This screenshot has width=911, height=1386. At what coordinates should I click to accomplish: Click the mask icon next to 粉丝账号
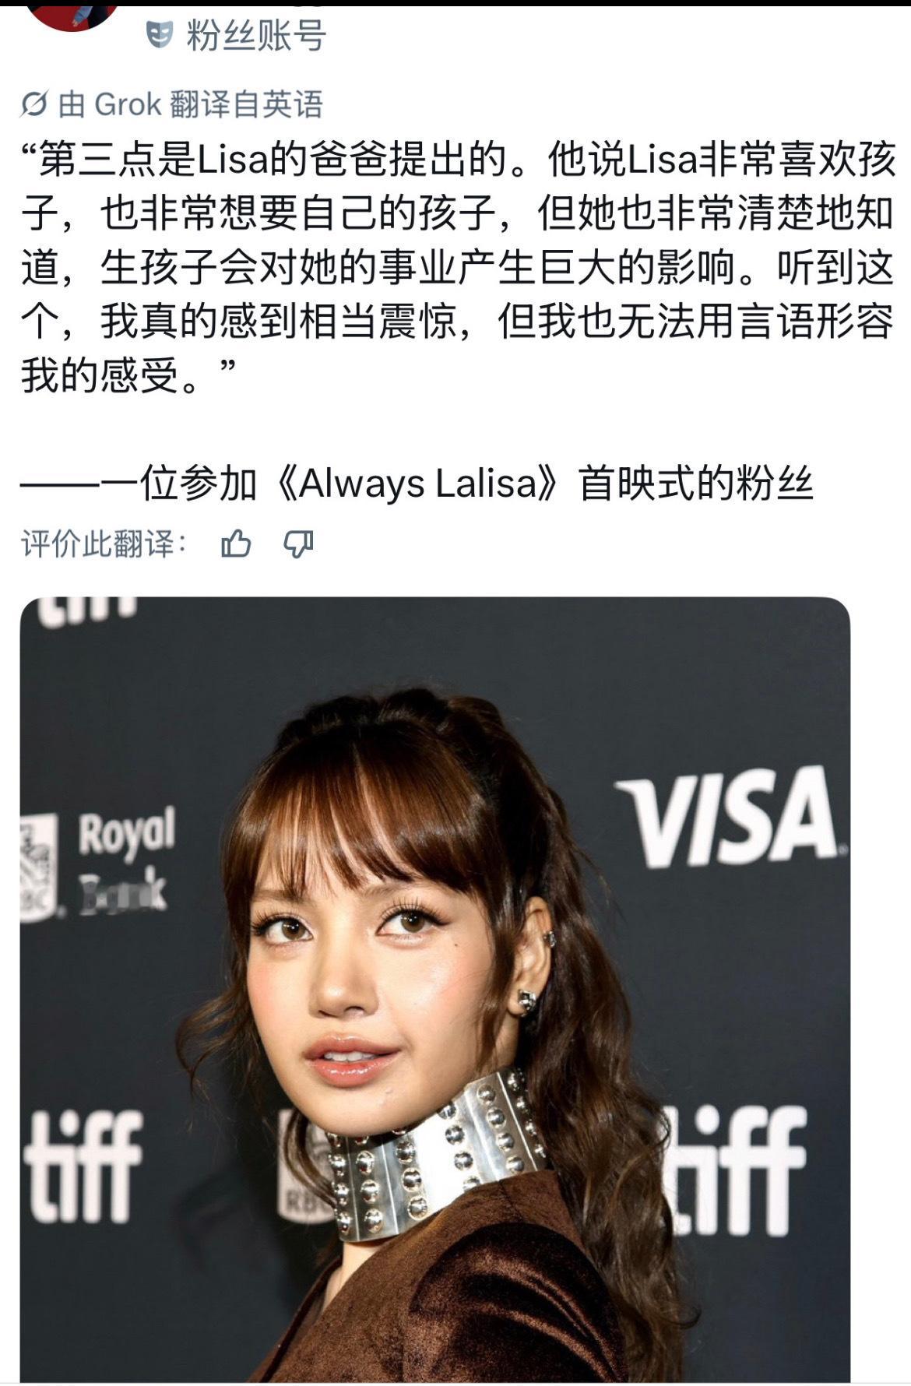159,34
